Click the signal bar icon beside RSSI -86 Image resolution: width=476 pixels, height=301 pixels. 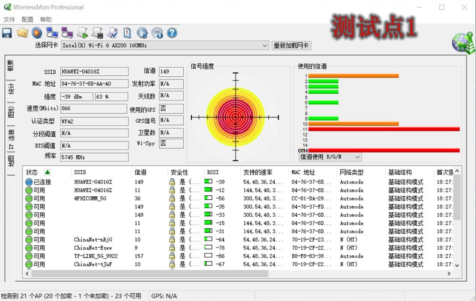click(208, 255)
